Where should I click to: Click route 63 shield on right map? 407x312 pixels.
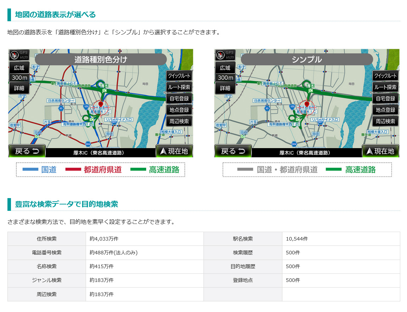[267, 108]
